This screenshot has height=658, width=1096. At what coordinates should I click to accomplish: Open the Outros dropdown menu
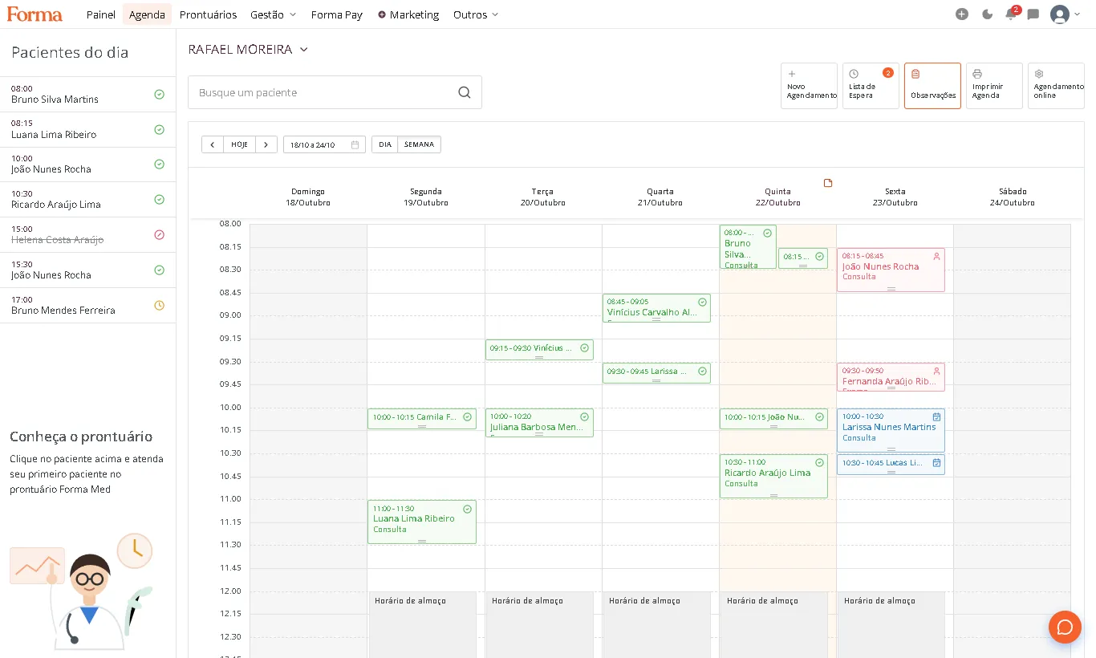click(x=476, y=14)
